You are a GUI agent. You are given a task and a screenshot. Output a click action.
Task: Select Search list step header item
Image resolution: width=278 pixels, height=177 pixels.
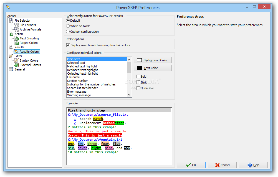(97, 88)
